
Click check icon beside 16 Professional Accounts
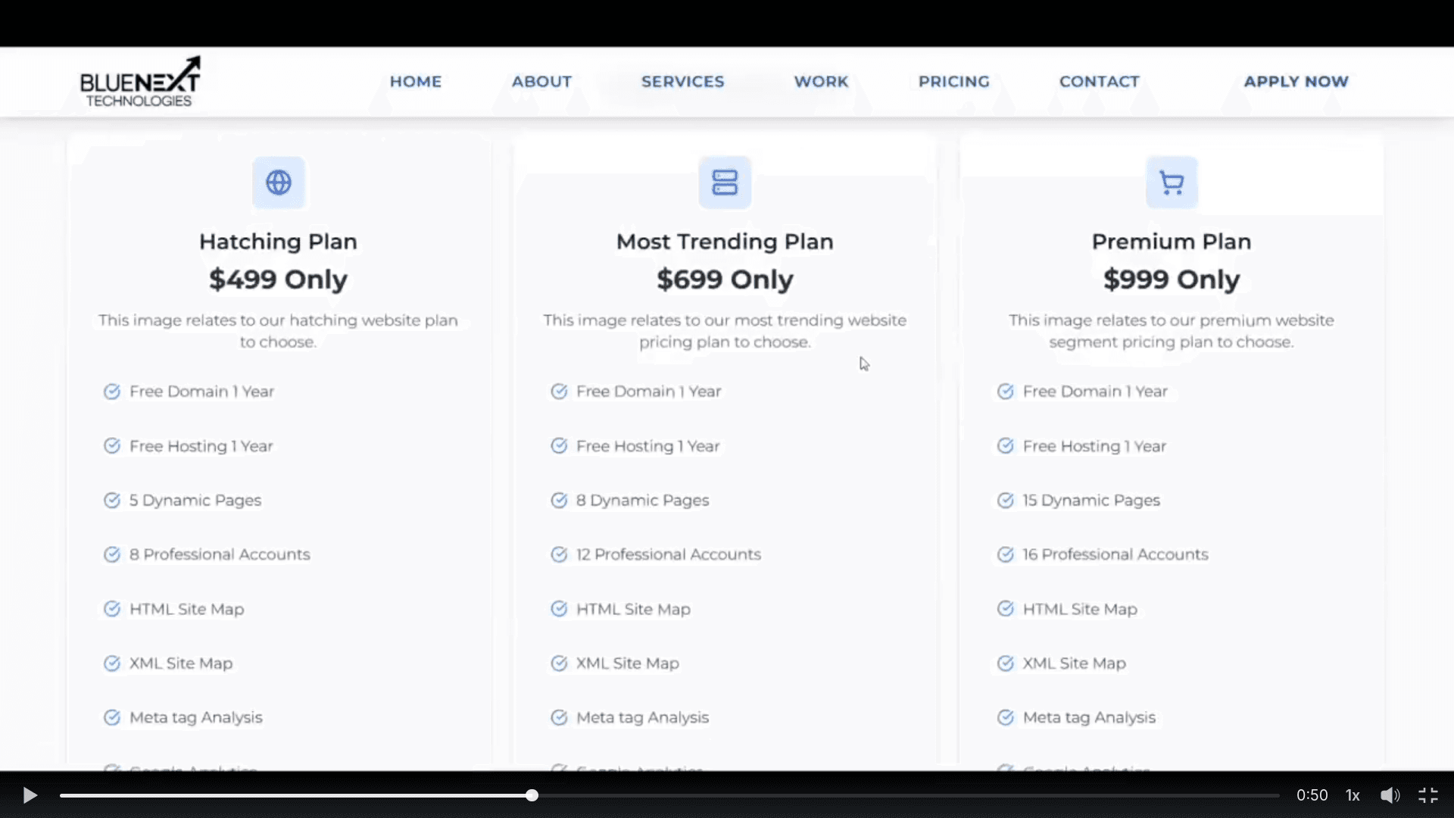pos(1006,554)
